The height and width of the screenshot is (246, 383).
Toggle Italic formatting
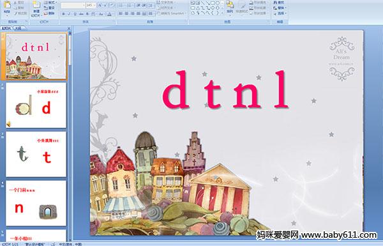69,14
